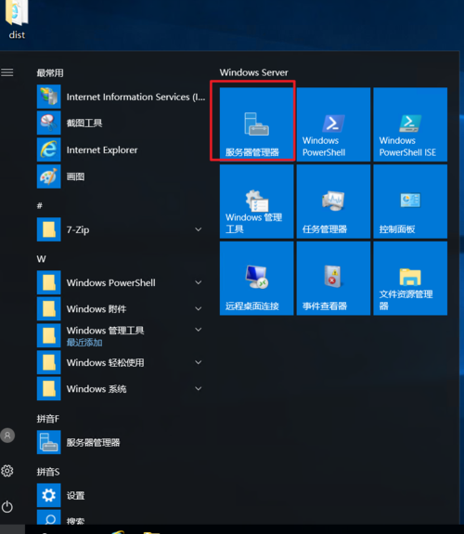
Task: Select the dist folder on the desktop
Action: pyautogui.click(x=17, y=20)
